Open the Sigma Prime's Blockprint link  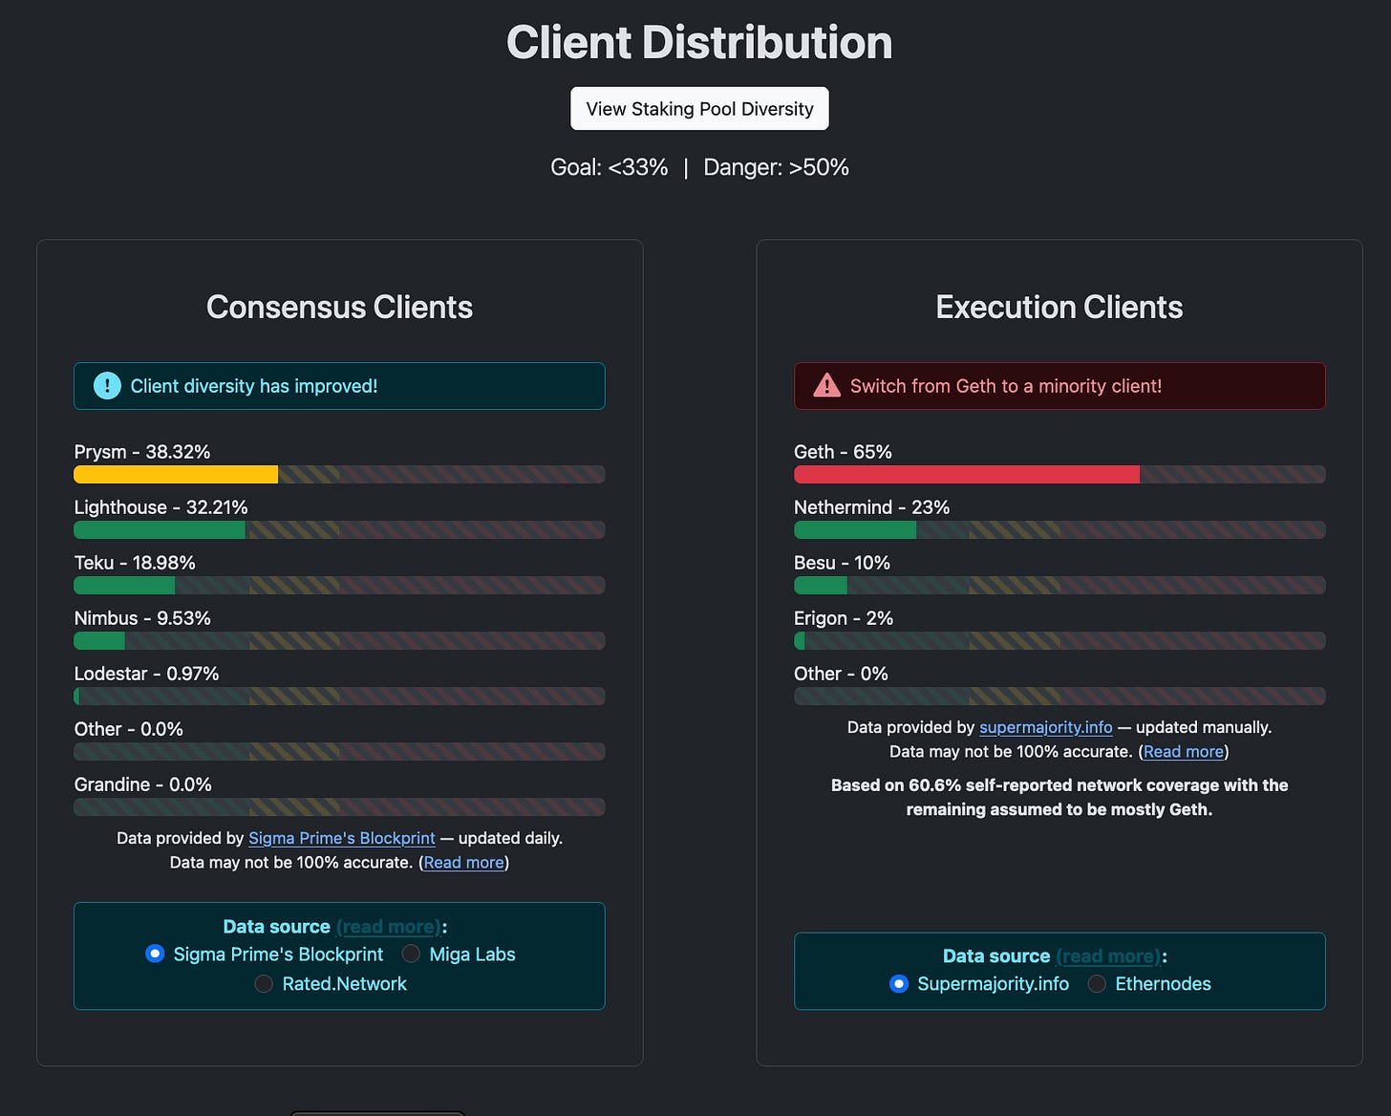tap(342, 838)
